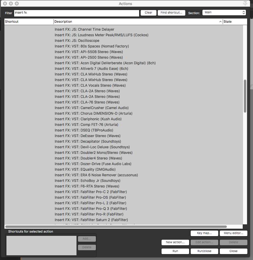Click the horizontal scrollbar under action list
The height and width of the screenshot is (260, 253).
[x=116, y=227]
